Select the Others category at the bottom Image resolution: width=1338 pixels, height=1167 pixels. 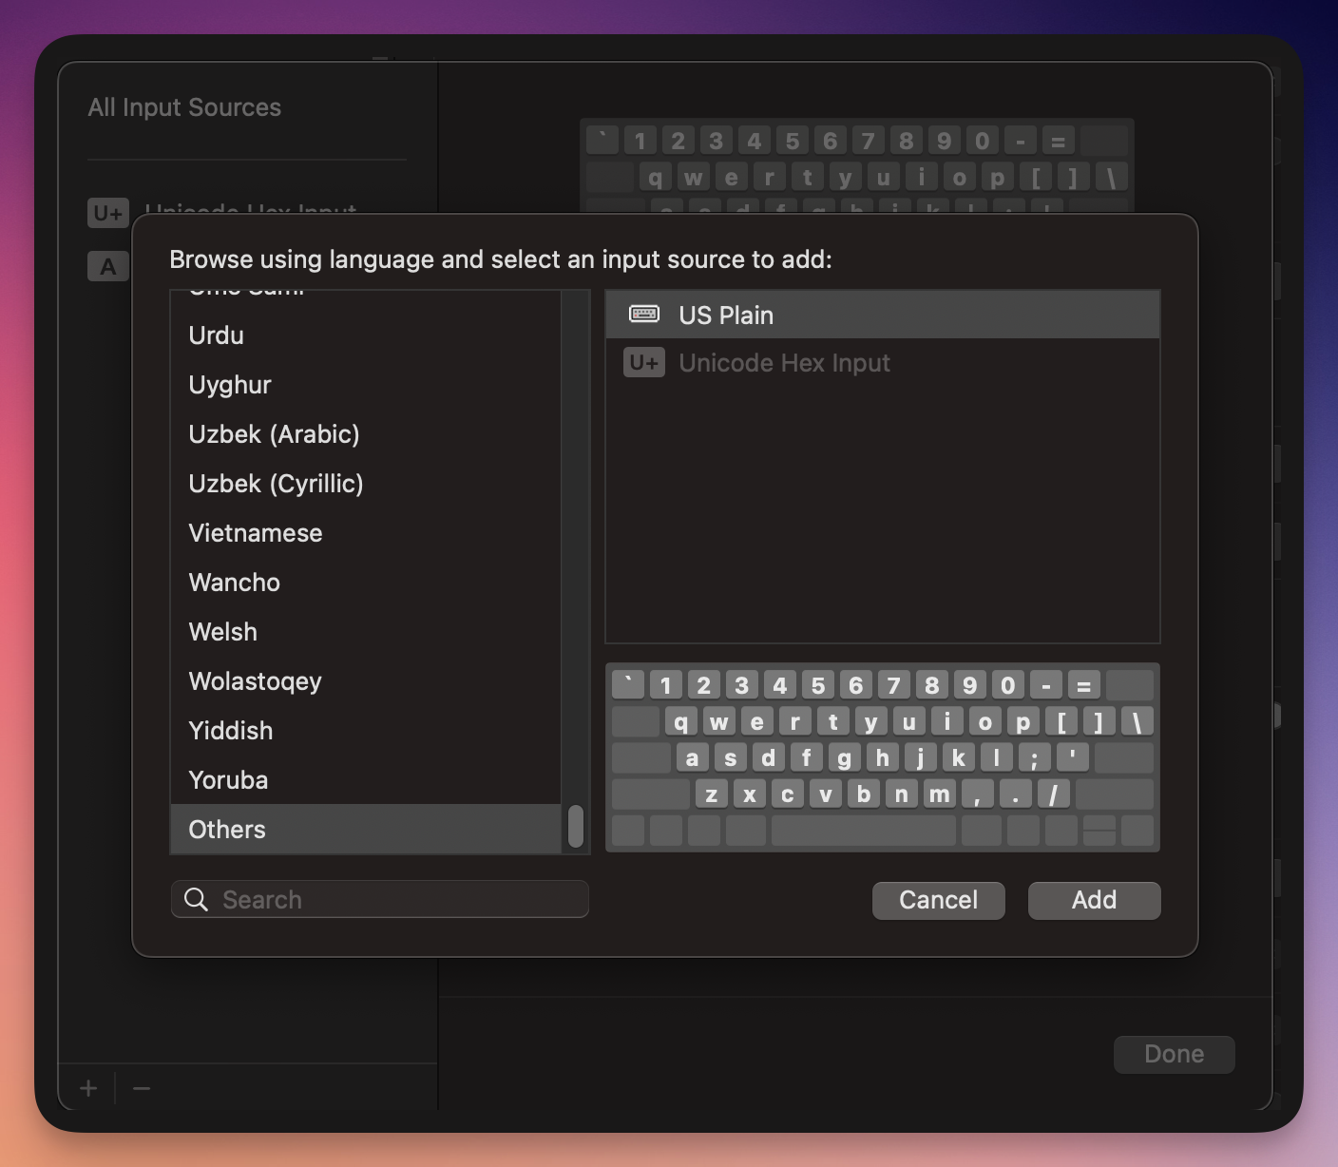(226, 830)
